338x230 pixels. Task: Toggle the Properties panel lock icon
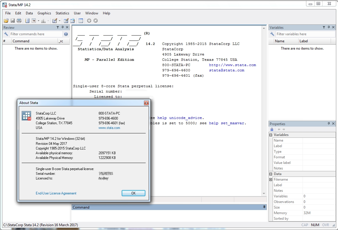272,129
